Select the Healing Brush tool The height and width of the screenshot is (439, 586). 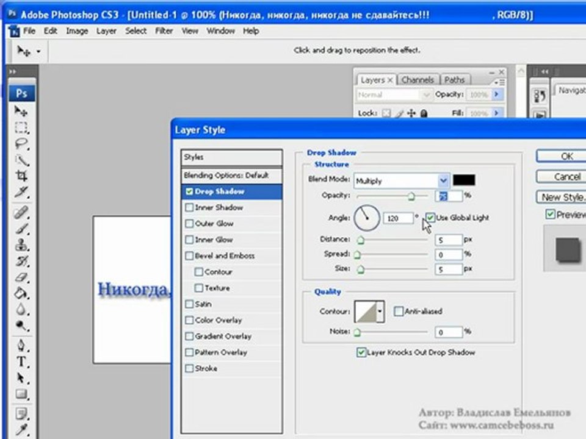pos(21,213)
